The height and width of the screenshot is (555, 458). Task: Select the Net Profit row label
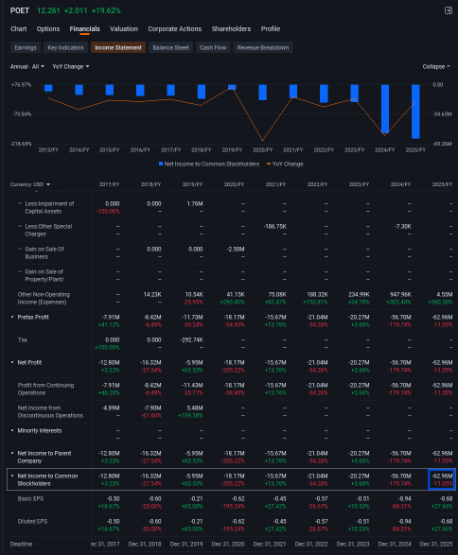coord(29,362)
